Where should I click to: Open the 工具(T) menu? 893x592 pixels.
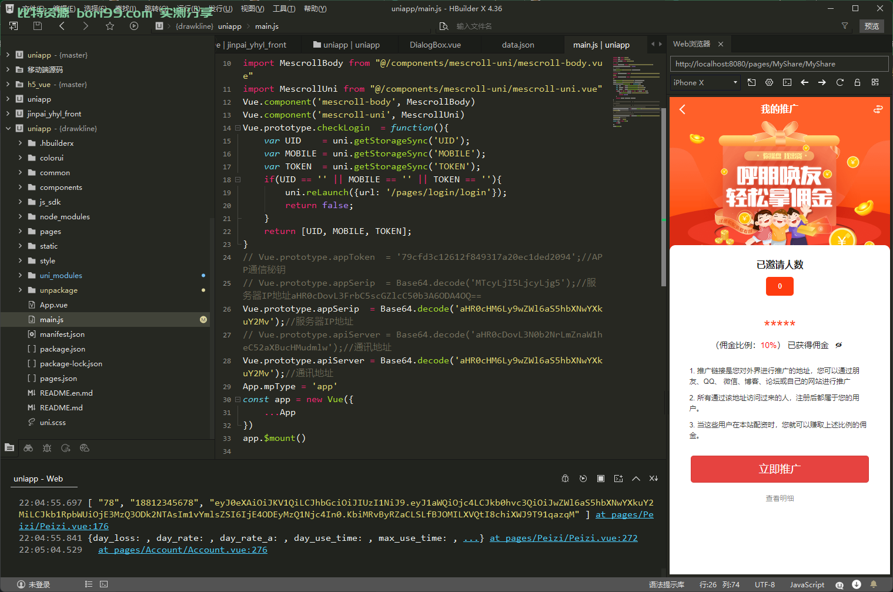[x=284, y=8]
